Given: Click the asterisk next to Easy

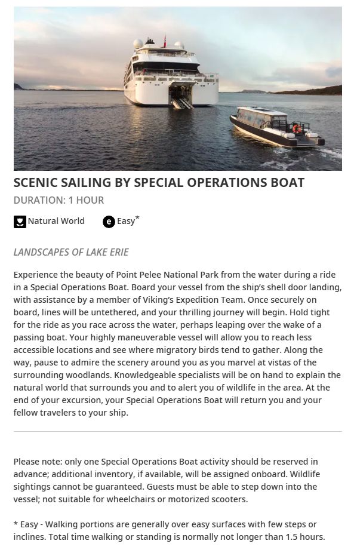Looking at the screenshot, I should pos(137,218).
